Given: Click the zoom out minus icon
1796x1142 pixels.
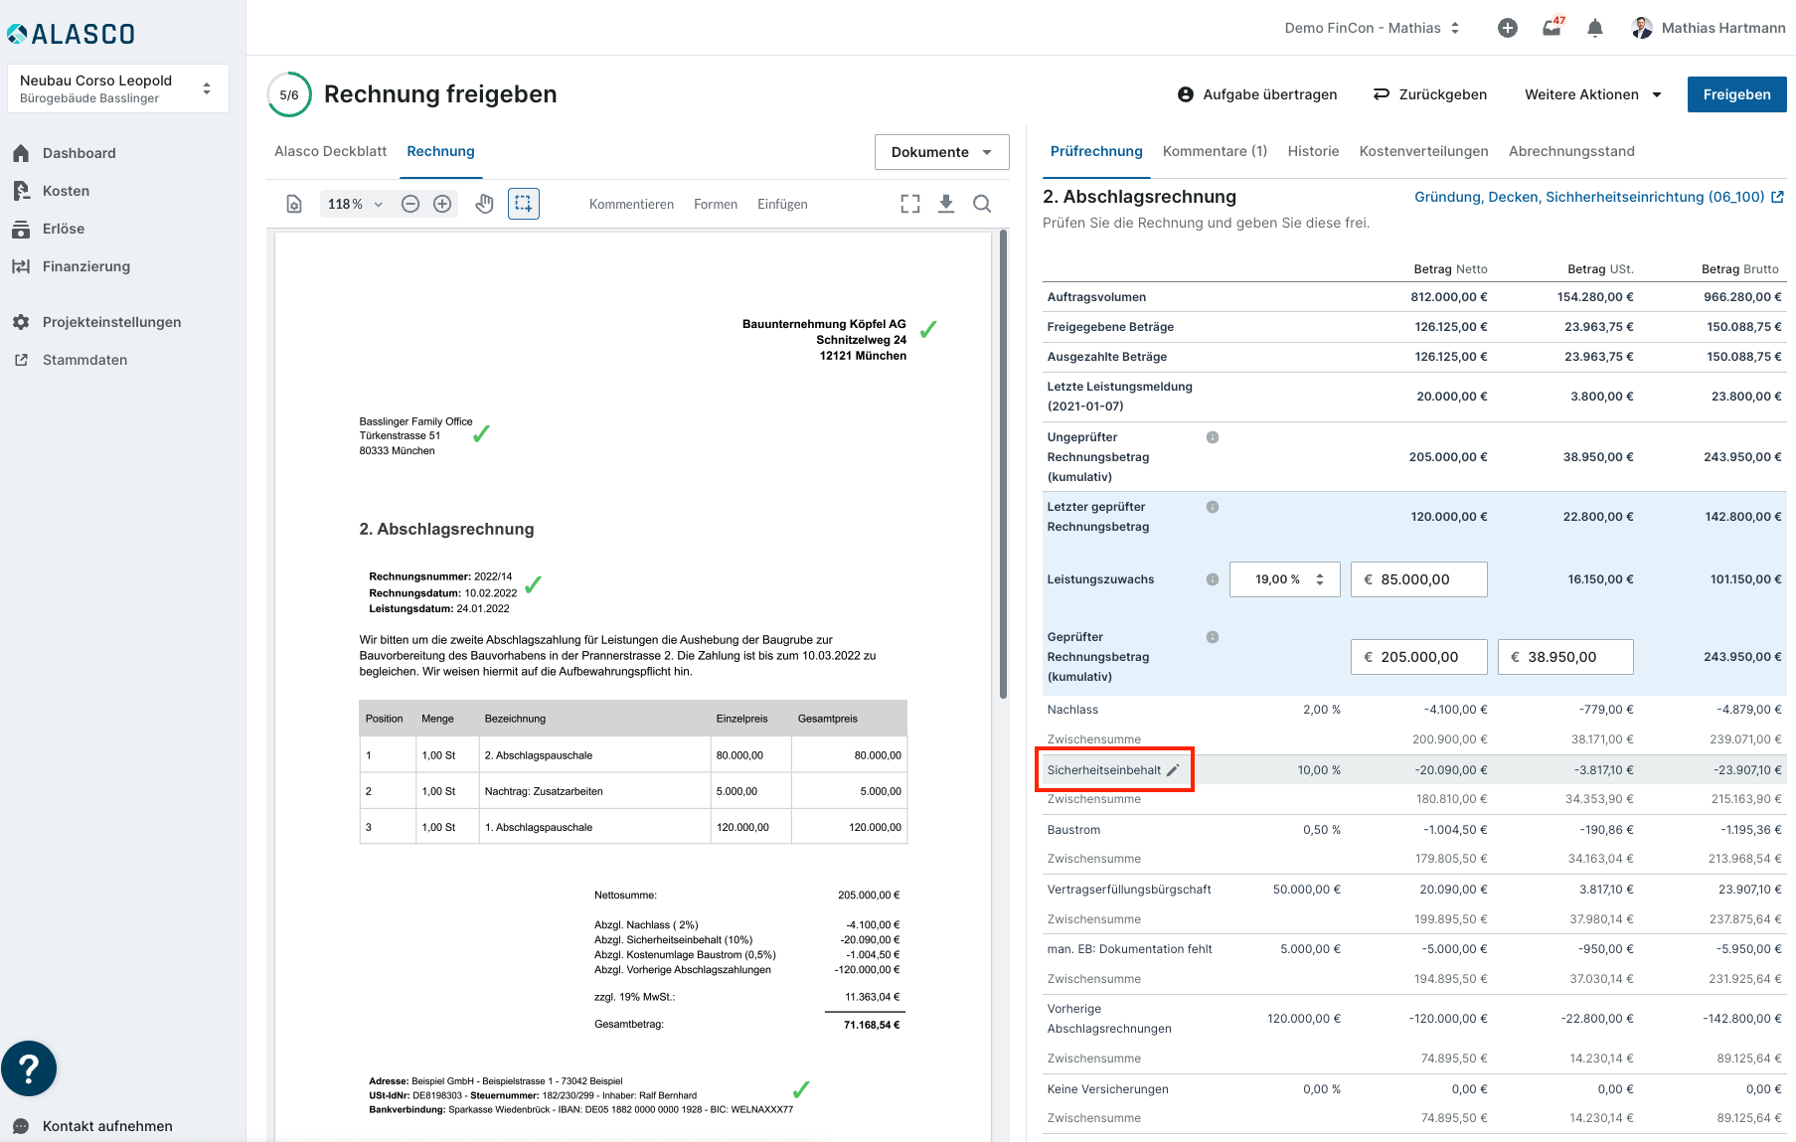Looking at the screenshot, I should pos(410,204).
